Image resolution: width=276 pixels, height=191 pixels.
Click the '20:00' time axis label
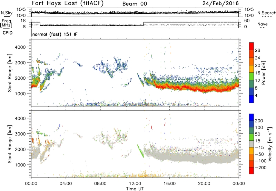(x=204, y=184)
